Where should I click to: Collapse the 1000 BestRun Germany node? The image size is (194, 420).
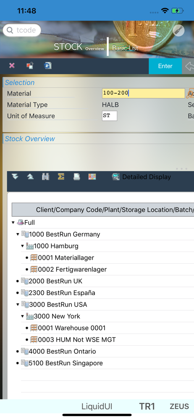click(18, 234)
